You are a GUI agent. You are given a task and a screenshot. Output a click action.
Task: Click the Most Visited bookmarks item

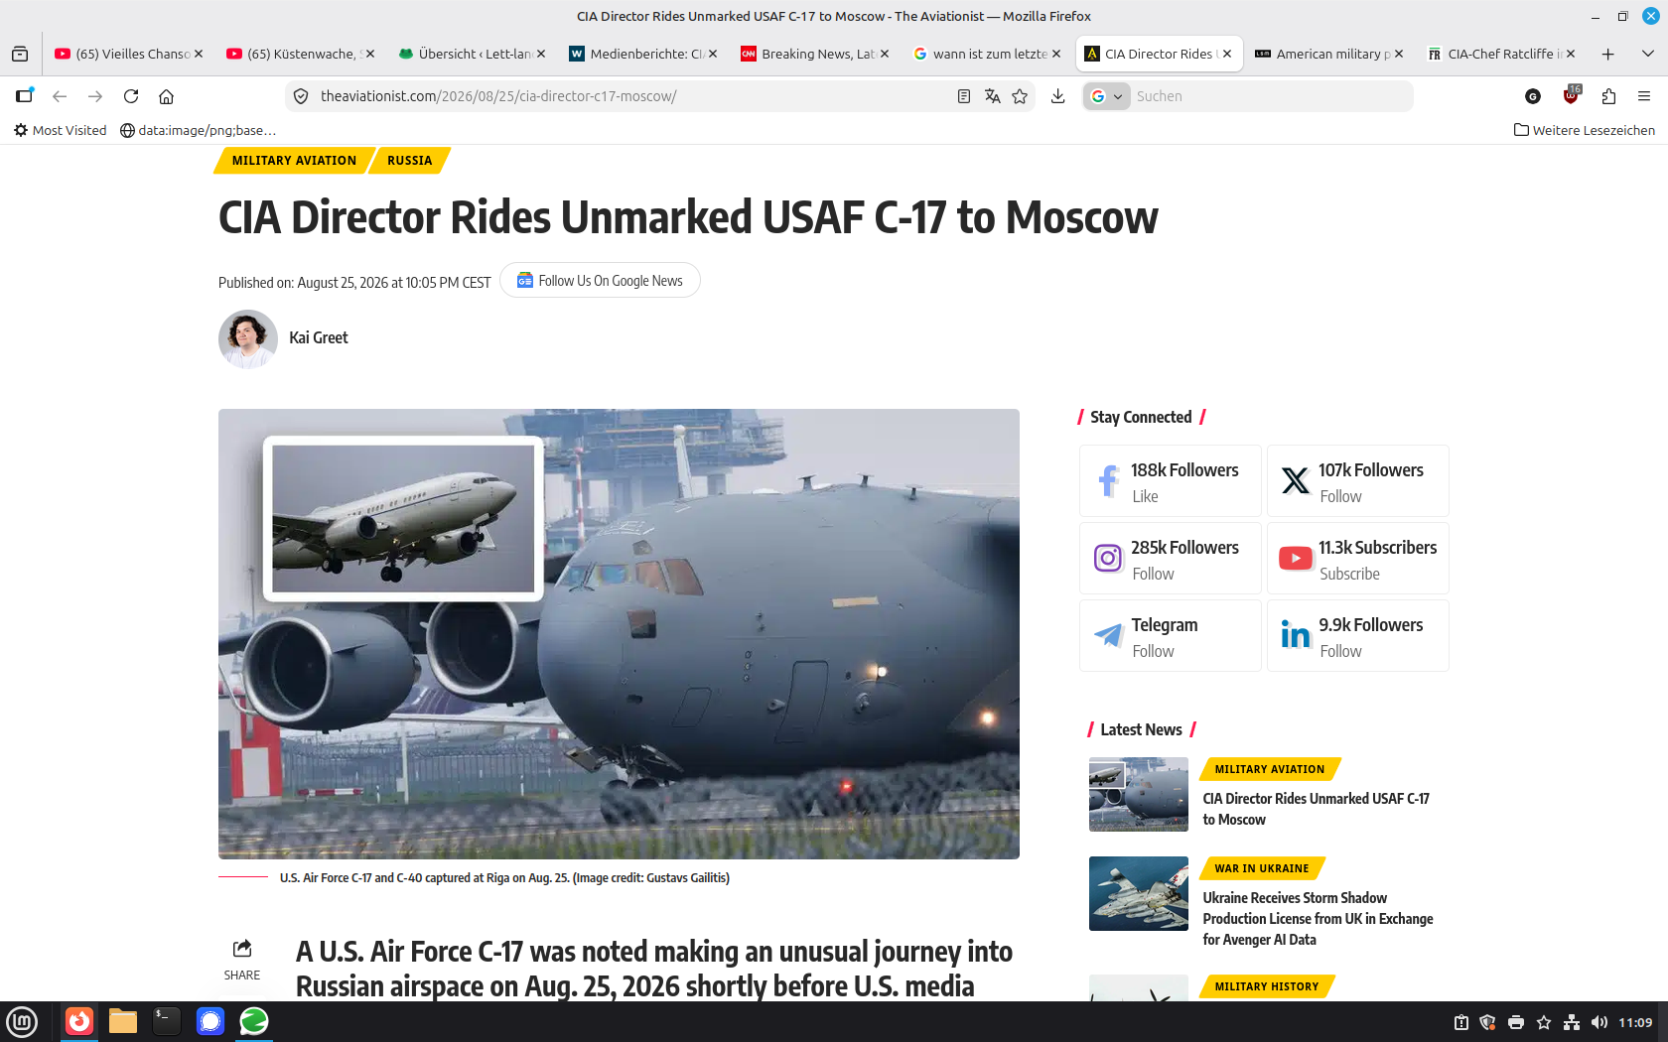[60, 130]
